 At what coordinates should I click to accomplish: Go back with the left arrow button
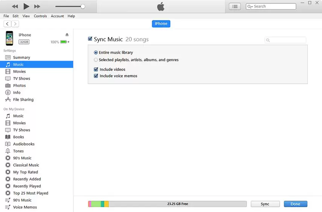coord(8,24)
